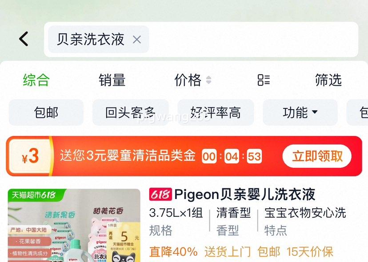The image size is (368, 262).
Task: Tap empty area of search input field
Action: click(253, 40)
